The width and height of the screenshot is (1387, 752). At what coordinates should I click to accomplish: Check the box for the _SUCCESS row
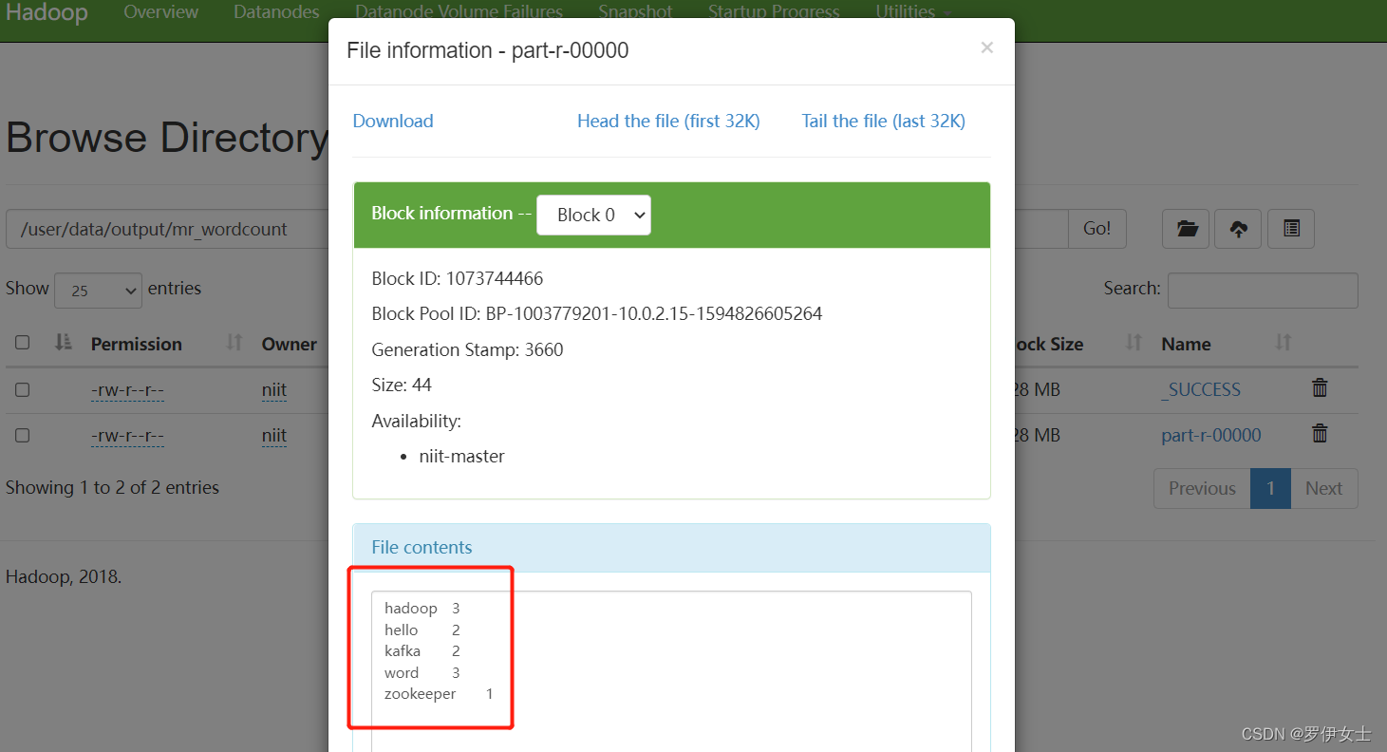23,389
